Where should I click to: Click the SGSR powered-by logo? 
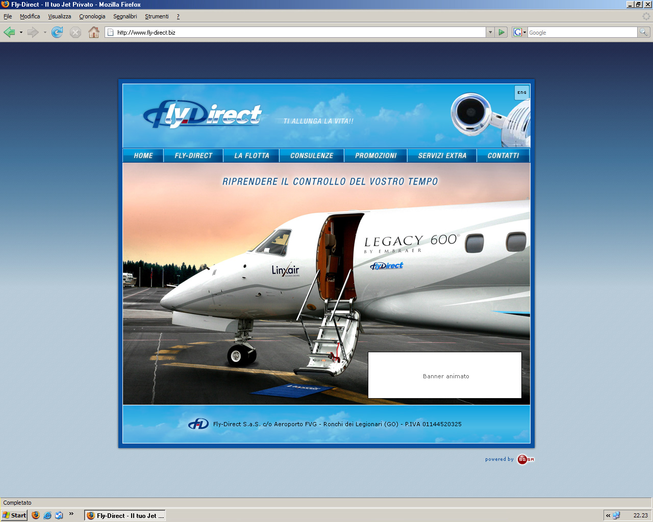pyautogui.click(x=525, y=459)
